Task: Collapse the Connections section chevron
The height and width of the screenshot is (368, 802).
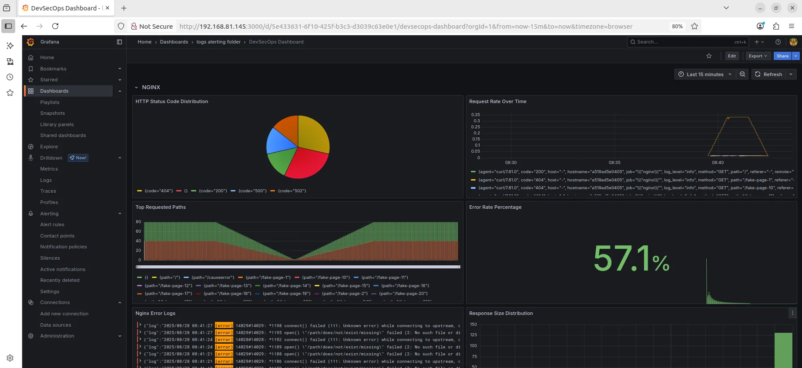Action: [x=120, y=302]
